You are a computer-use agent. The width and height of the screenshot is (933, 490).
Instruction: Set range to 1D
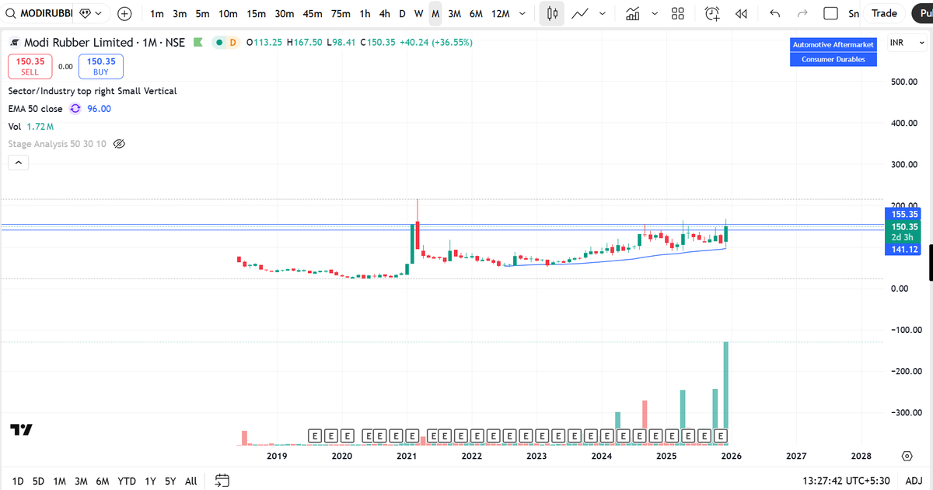18,481
